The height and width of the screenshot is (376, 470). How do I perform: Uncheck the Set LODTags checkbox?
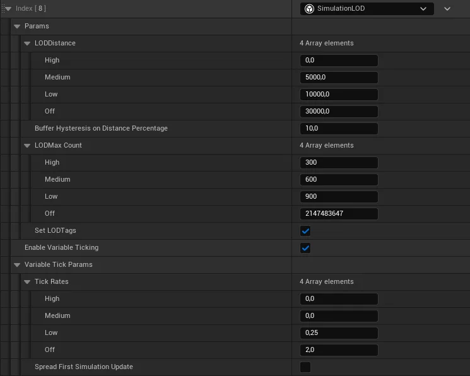point(305,231)
